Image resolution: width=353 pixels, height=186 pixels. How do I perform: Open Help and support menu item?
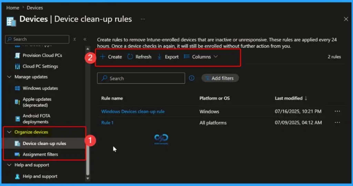point(40,176)
